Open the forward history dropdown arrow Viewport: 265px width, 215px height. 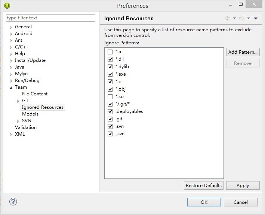[x=249, y=18]
